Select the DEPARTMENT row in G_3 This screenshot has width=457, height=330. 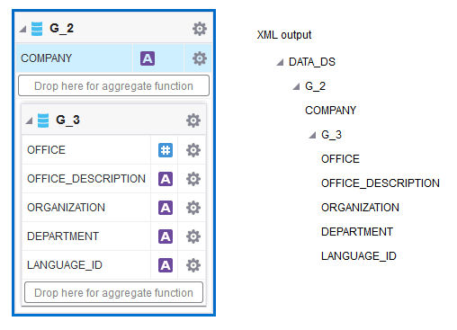[114, 236]
